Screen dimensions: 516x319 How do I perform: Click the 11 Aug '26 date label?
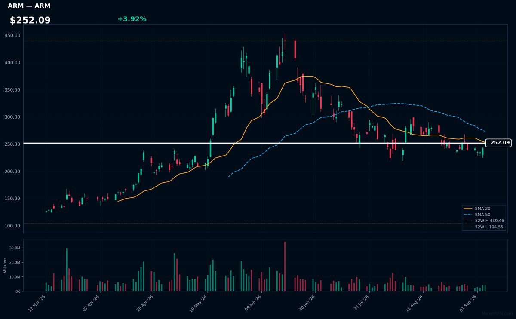(414, 304)
